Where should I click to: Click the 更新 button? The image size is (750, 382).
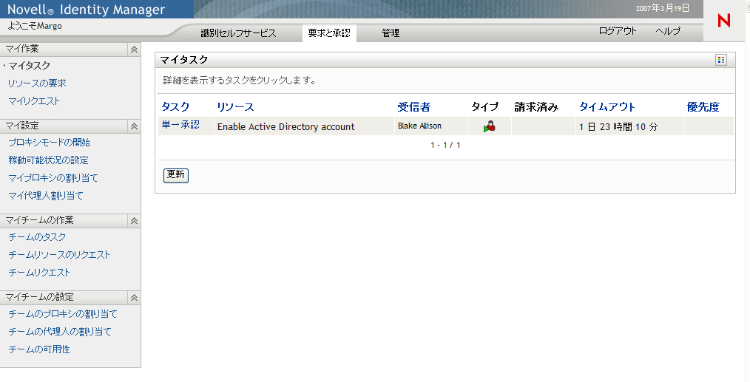pyautogui.click(x=176, y=175)
